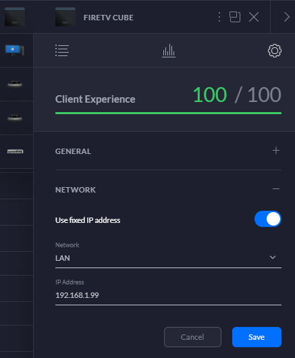Screen dimensions: 295x358
Task: Select the network switch device in sidebar
Action: [15, 151]
